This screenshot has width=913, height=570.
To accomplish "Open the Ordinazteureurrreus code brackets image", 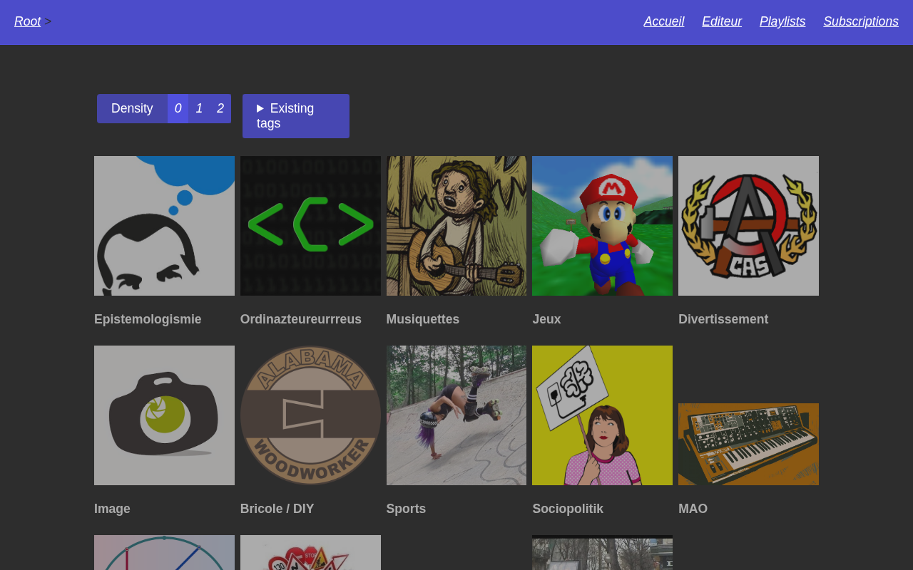I will pos(310,226).
